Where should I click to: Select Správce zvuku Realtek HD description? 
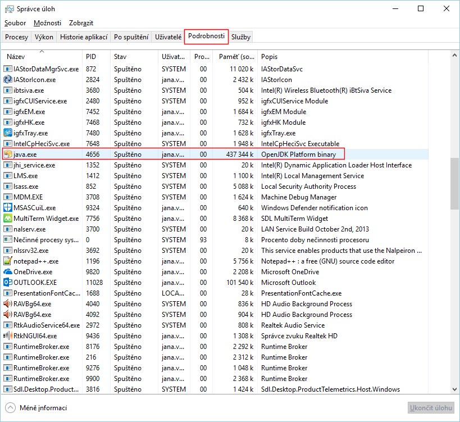coord(299,335)
